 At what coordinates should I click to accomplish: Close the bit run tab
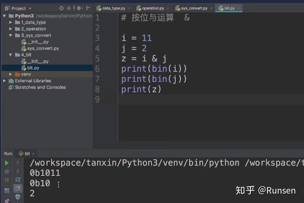33,154
